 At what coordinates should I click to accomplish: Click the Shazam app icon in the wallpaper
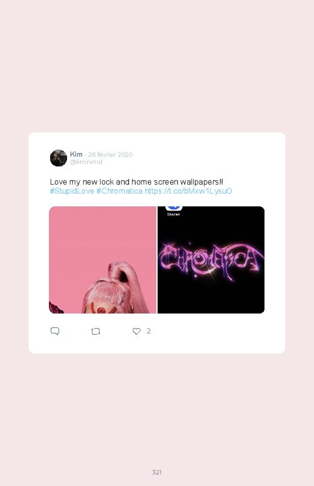pyautogui.click(x=173, y=208)
